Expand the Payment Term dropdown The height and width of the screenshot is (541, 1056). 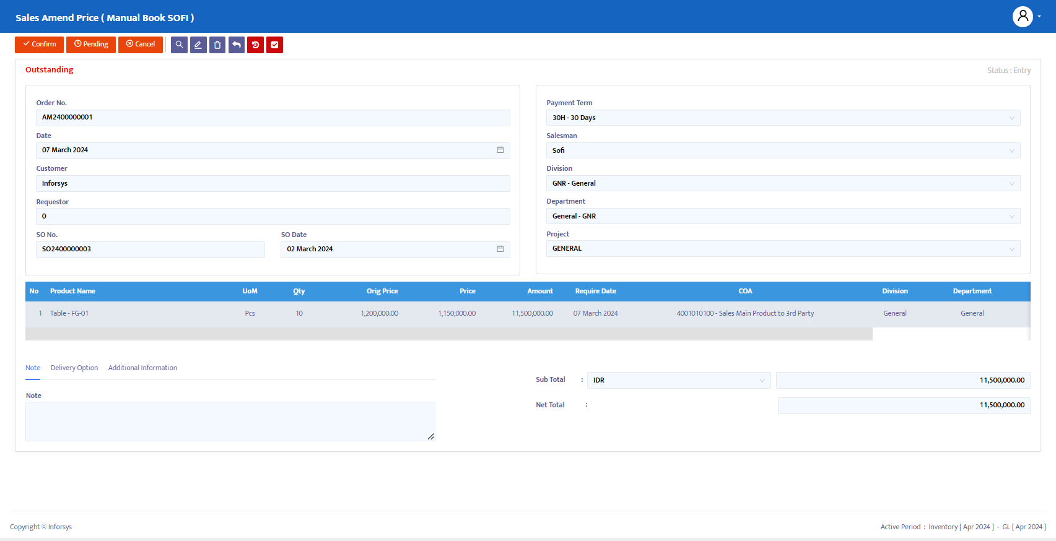(783, 118)
